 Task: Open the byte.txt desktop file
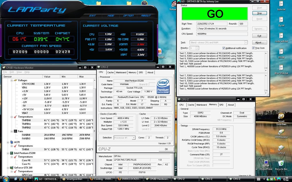[281, 6]
